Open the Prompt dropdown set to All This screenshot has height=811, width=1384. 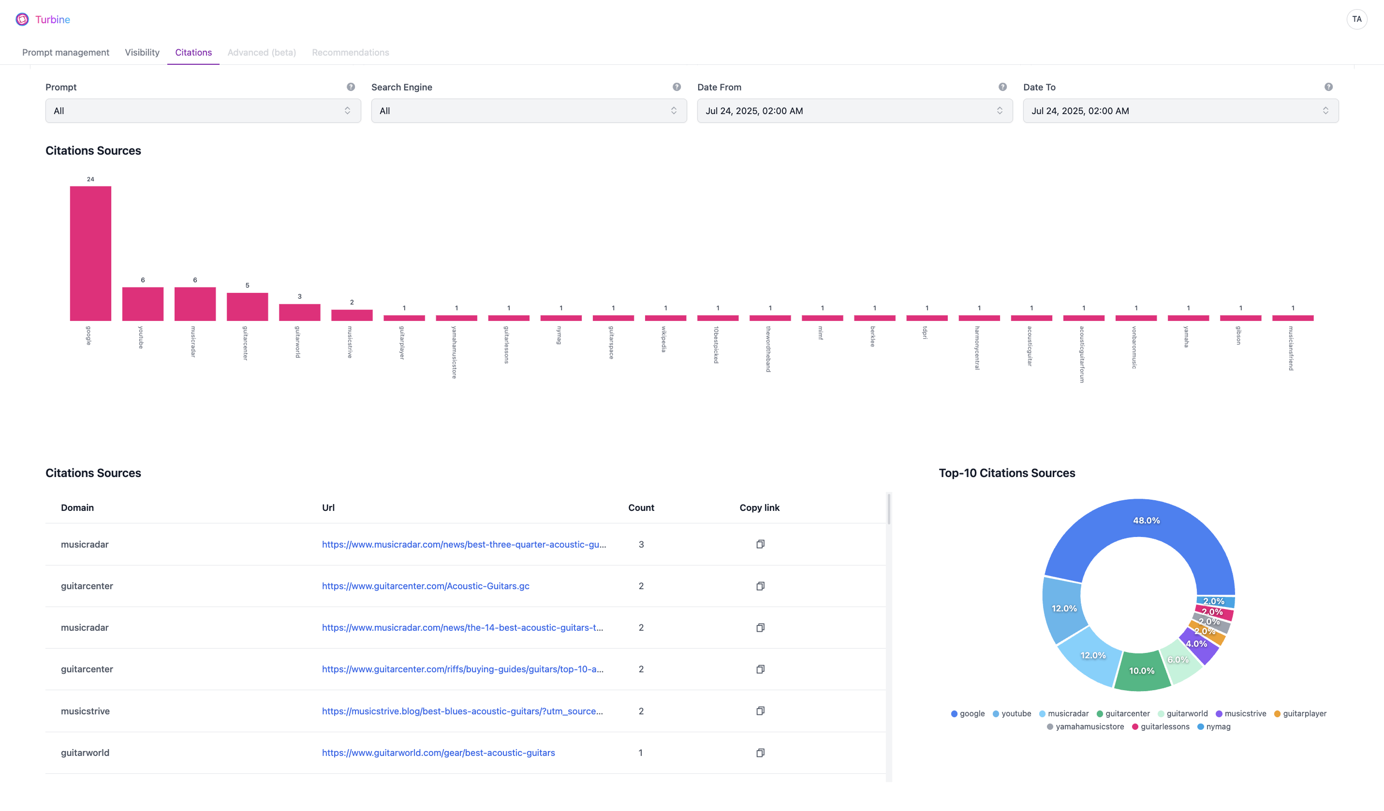[203, 111]
